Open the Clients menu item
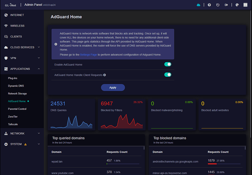This screenshot has width=252, height=175. coord(22,36)
